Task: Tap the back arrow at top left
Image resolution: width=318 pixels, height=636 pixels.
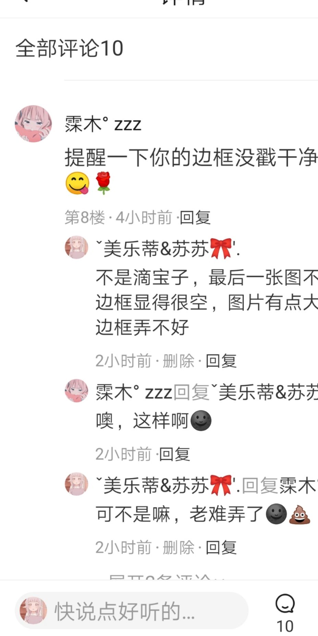Action: 24,2
